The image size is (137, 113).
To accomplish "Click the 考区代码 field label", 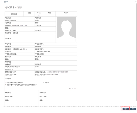I will pos(8,18).
